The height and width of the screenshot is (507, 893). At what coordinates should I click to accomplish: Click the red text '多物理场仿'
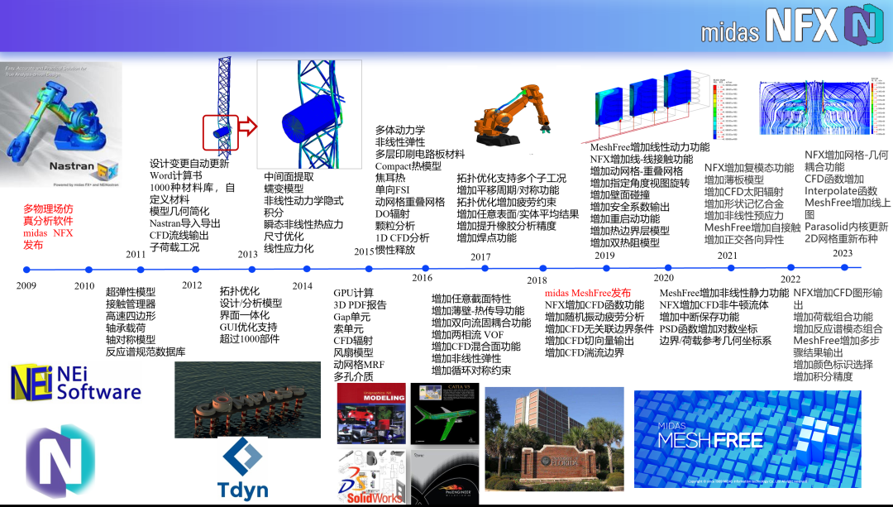(49, 209)
